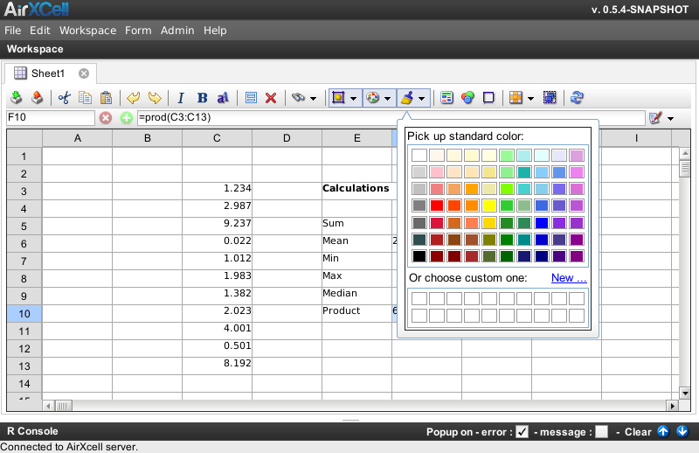Click the New ... custom color link

click(x=569, y=278)
